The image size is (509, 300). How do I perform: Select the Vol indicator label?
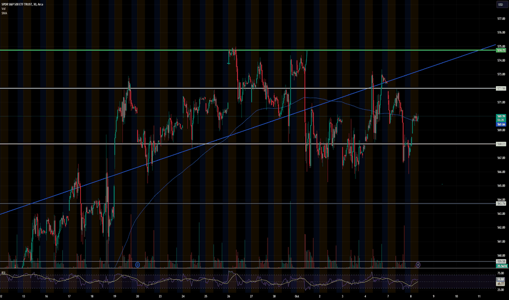click(x=3, y=9)
